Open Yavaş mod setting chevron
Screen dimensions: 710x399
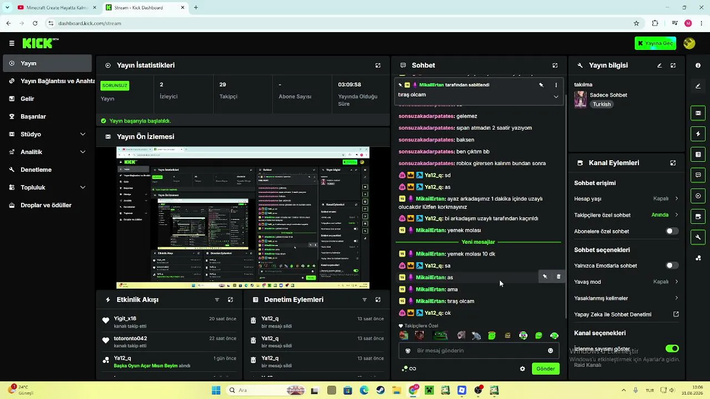[676, 282]
